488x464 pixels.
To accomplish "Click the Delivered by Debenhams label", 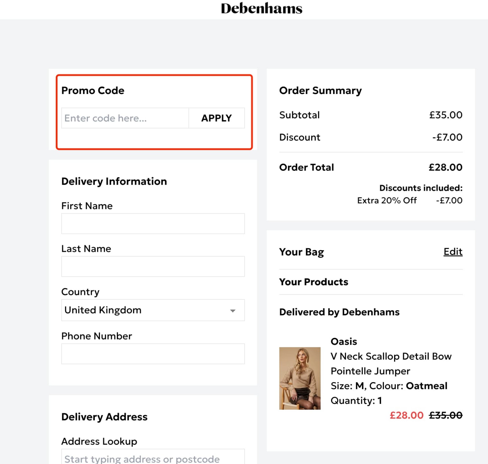I will tap(339, 312).
